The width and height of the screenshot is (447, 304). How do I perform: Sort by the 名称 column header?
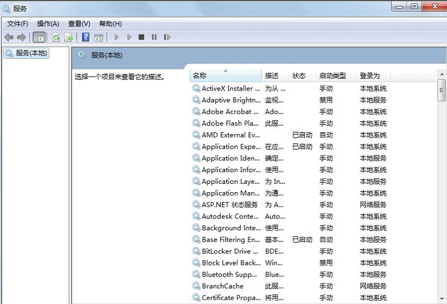coord(226,75)
